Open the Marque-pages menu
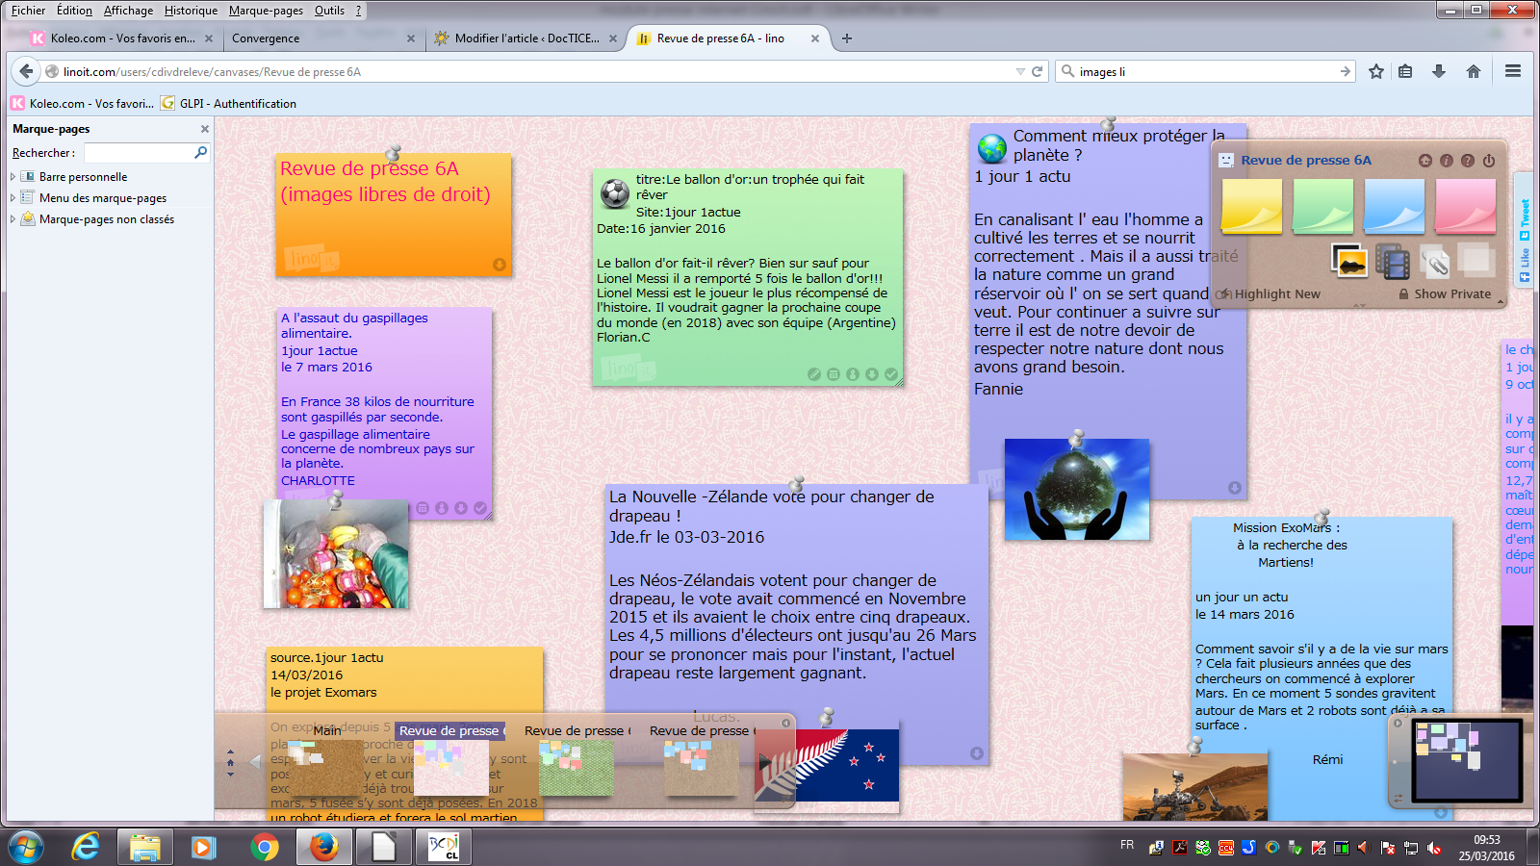Screen dimensions: 1540x866 pyautogui.click(x=266, y=11)
